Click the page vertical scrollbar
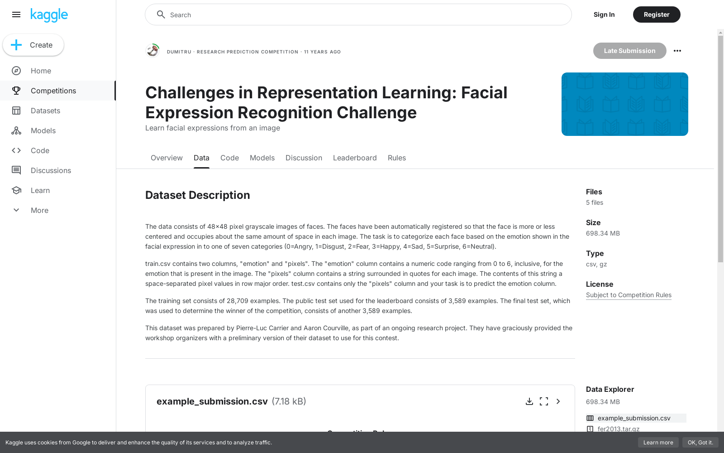 coord(720,149)
